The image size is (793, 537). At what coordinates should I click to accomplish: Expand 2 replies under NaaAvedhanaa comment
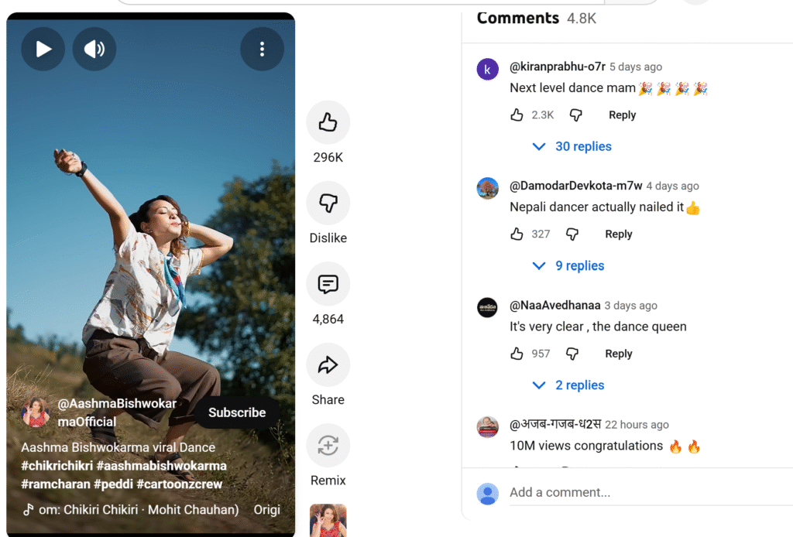point(569,385)
